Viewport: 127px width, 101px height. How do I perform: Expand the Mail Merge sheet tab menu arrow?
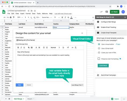pyautogui.click(x=24, y=99)
